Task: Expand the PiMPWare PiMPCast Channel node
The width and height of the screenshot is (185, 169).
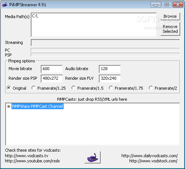Action: point(9,107)
